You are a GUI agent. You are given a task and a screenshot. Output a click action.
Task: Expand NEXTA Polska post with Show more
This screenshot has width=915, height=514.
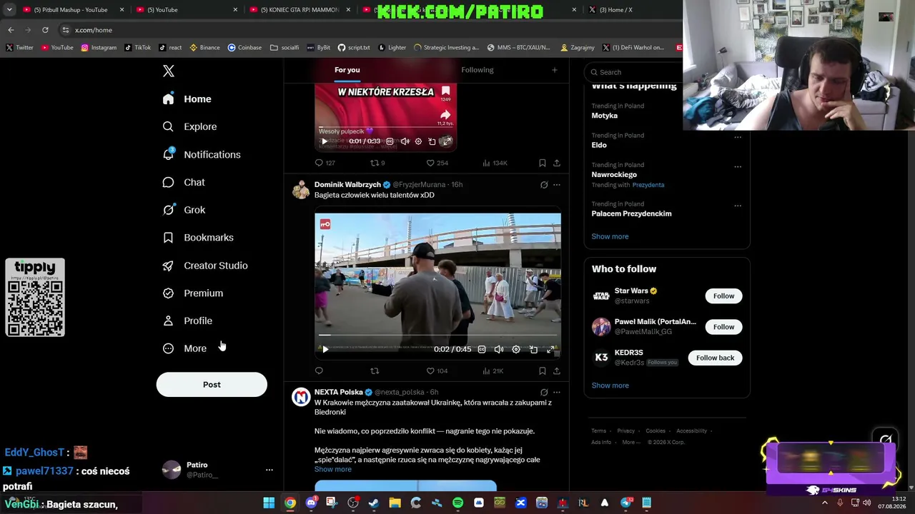[x=333, y=469]
